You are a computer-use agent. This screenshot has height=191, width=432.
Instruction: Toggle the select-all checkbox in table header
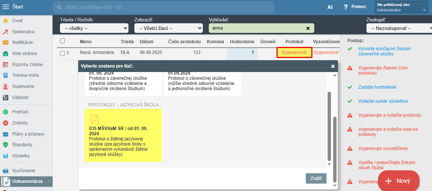tap(62, 41)
